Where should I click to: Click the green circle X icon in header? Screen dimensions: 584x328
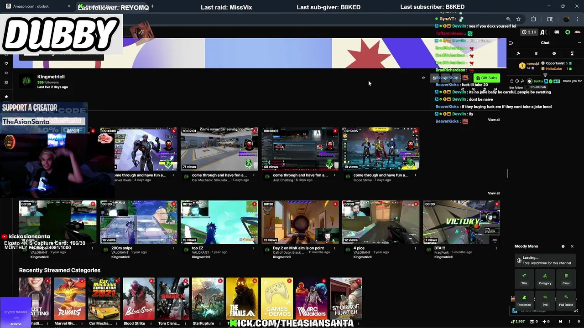coord(568,32)
